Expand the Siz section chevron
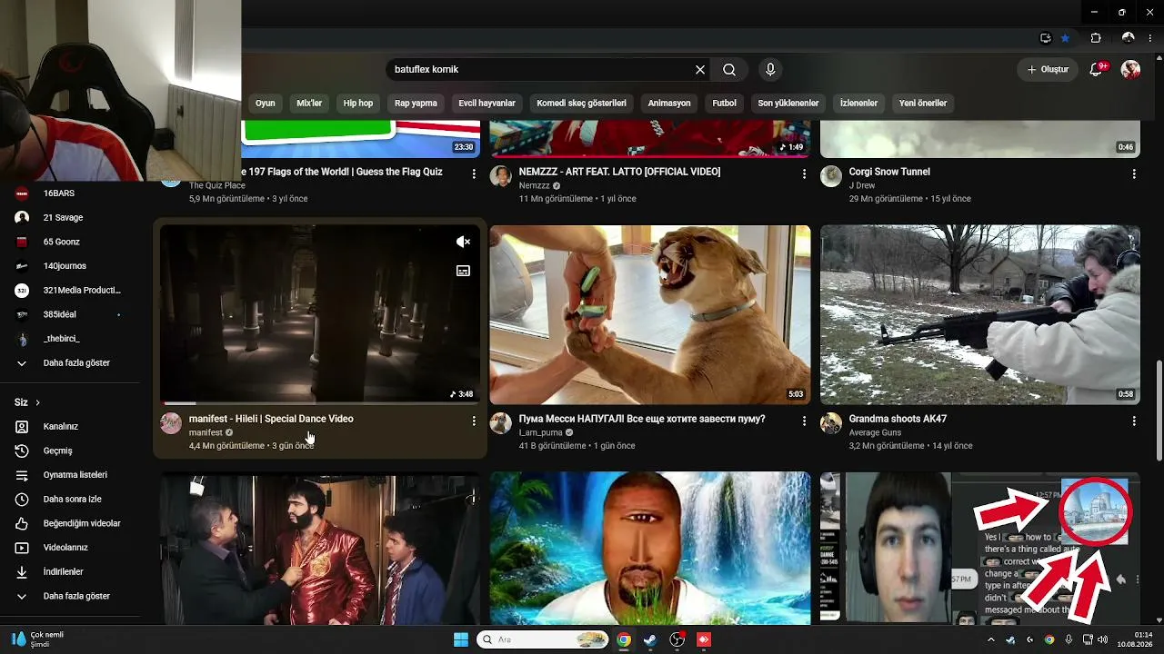The image size is (1164, 654). tap(37, 402)
